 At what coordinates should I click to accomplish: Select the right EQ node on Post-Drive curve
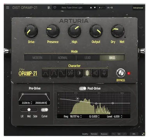tap(113, 103)
